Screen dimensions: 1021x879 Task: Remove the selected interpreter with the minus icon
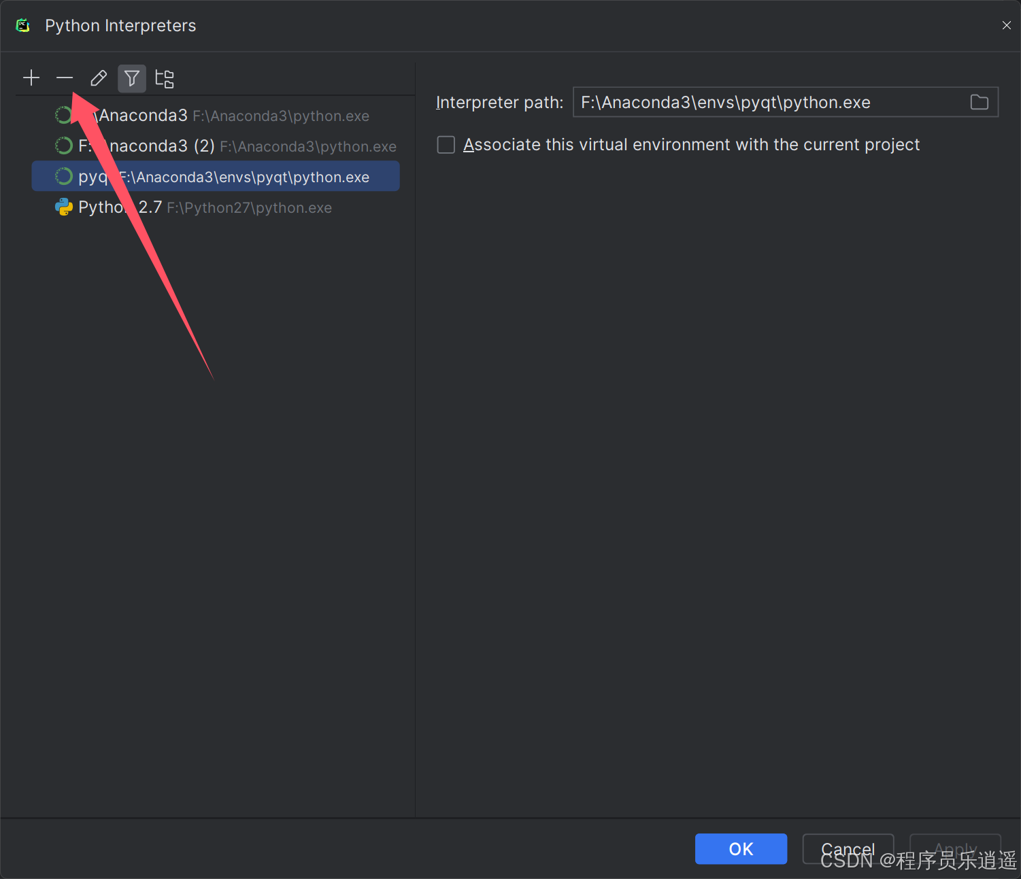(x=65, y=78)
